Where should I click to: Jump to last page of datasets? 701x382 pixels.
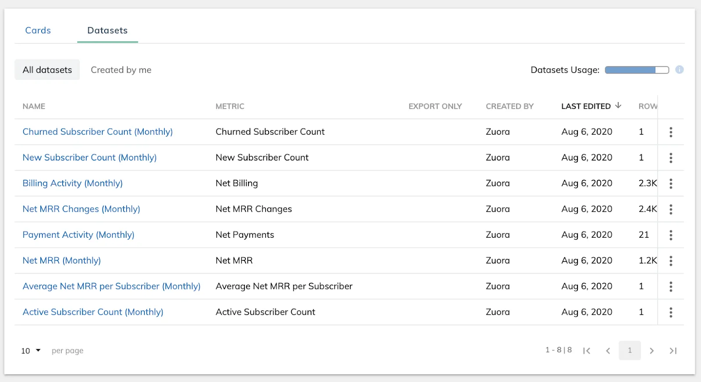coord(673,350)
